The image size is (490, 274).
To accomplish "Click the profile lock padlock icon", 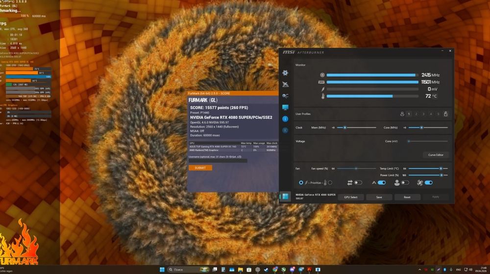I will pos(445,114).
